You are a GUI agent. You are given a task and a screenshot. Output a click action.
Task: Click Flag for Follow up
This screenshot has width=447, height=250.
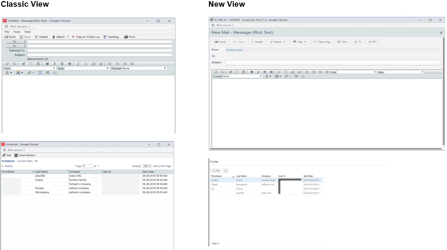pyautogui.click(x=85, y=37)
